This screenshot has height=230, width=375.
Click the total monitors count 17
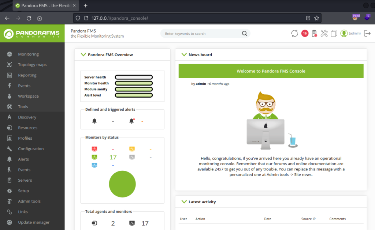pos(145,223)
